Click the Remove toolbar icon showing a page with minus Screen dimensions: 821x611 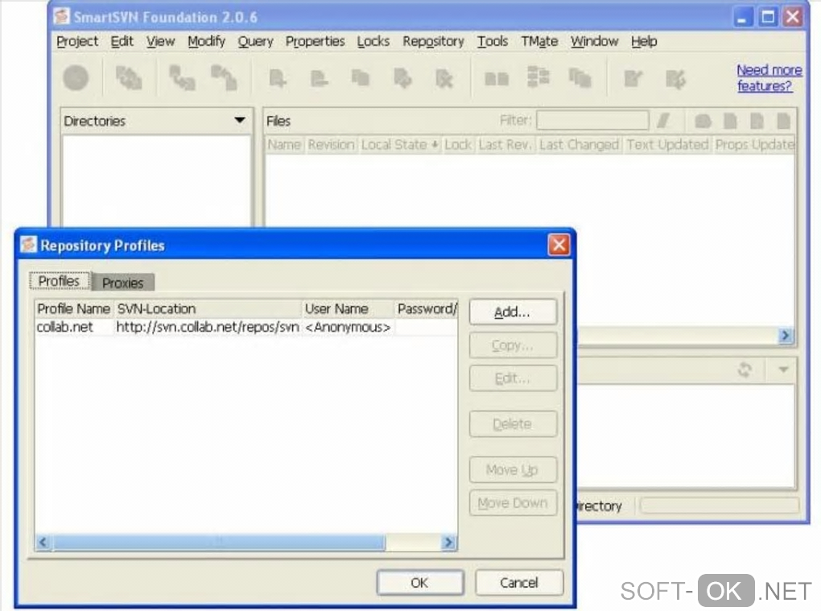[x=319, y=79]
